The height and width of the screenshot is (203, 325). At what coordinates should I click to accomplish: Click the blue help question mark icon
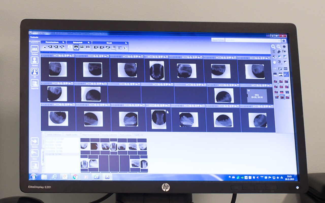[x=284, y=41]
